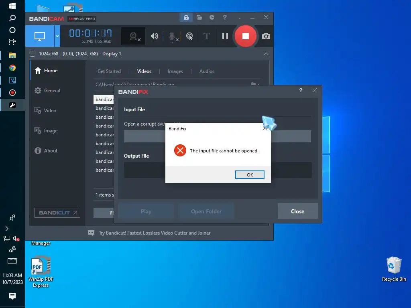Click the Open Folder button in BandiFix

(x=206, y=211)
